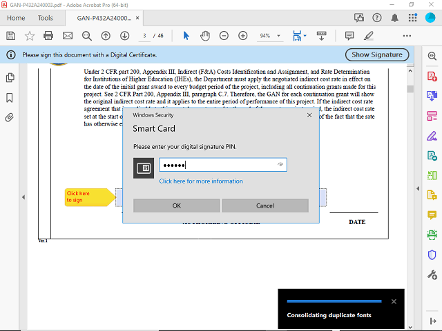Open the Help question mark menu
442x331 pixels.
pyautogui.click(x=377, y=18)
